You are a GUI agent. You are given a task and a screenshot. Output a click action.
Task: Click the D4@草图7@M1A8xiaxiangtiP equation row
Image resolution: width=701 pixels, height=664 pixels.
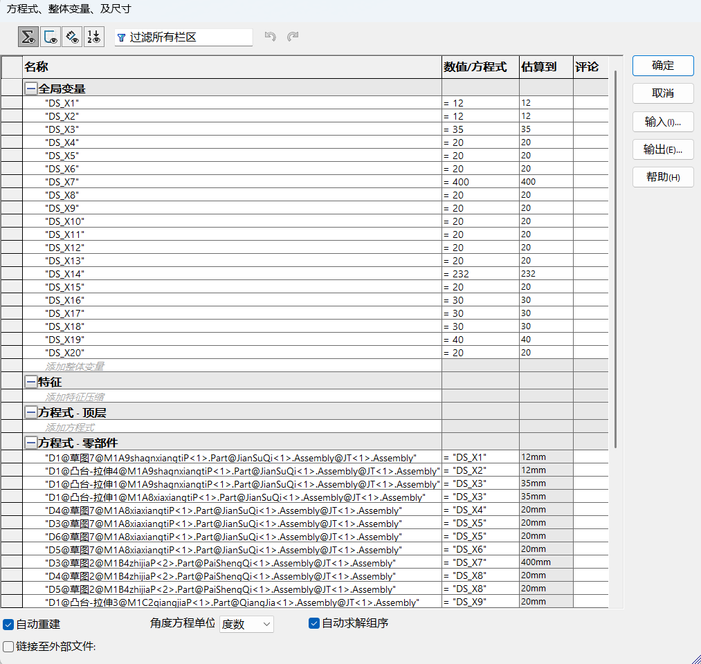coord(232,510)
